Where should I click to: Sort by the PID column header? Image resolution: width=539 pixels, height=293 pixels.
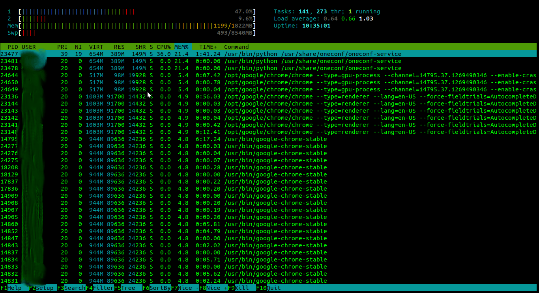pyautogui.click(x=13, y=47)
